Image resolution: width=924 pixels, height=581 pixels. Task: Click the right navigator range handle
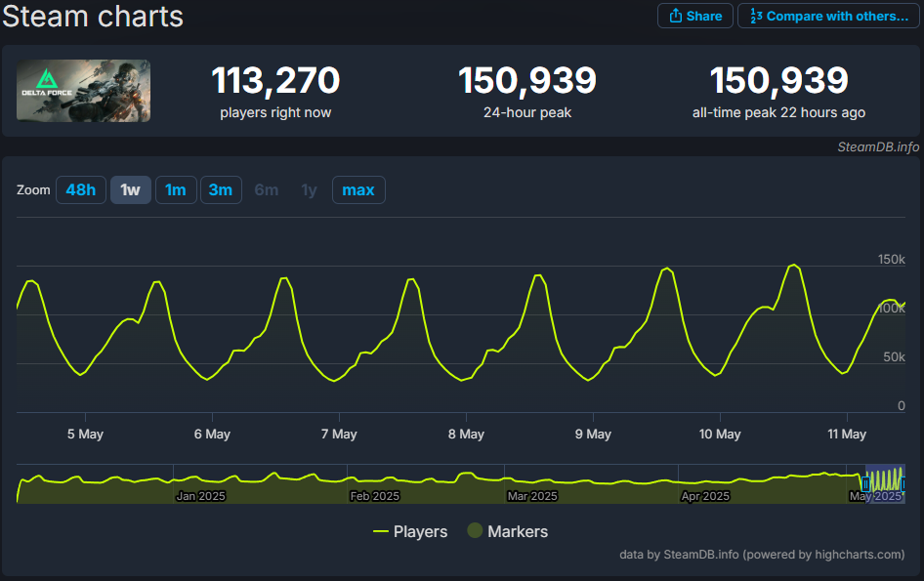(x=903, y=484)
